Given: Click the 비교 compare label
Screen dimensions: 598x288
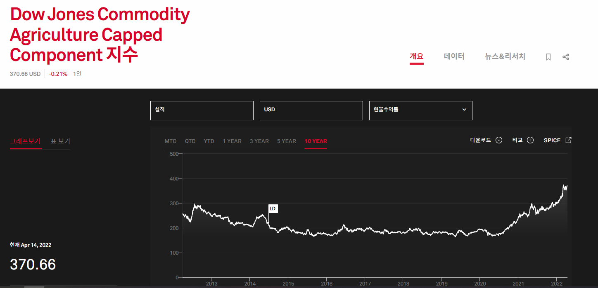Looking at the screenshot, I should coord(517,140).
